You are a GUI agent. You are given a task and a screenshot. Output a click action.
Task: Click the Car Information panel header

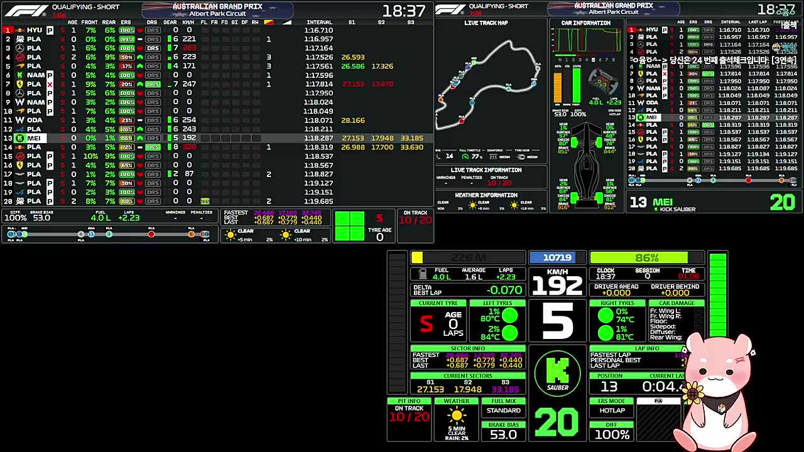[587, 23]
